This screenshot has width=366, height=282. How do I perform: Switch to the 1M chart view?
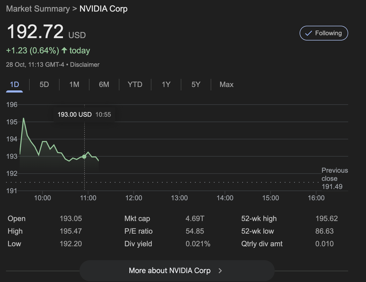tap(74, 84)
